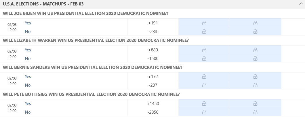Viewport: 305px width, 118px height.
Task: Click the U.S.A. Elections Matchups header title
Action: pyautogui.click(x=43, y=4)
